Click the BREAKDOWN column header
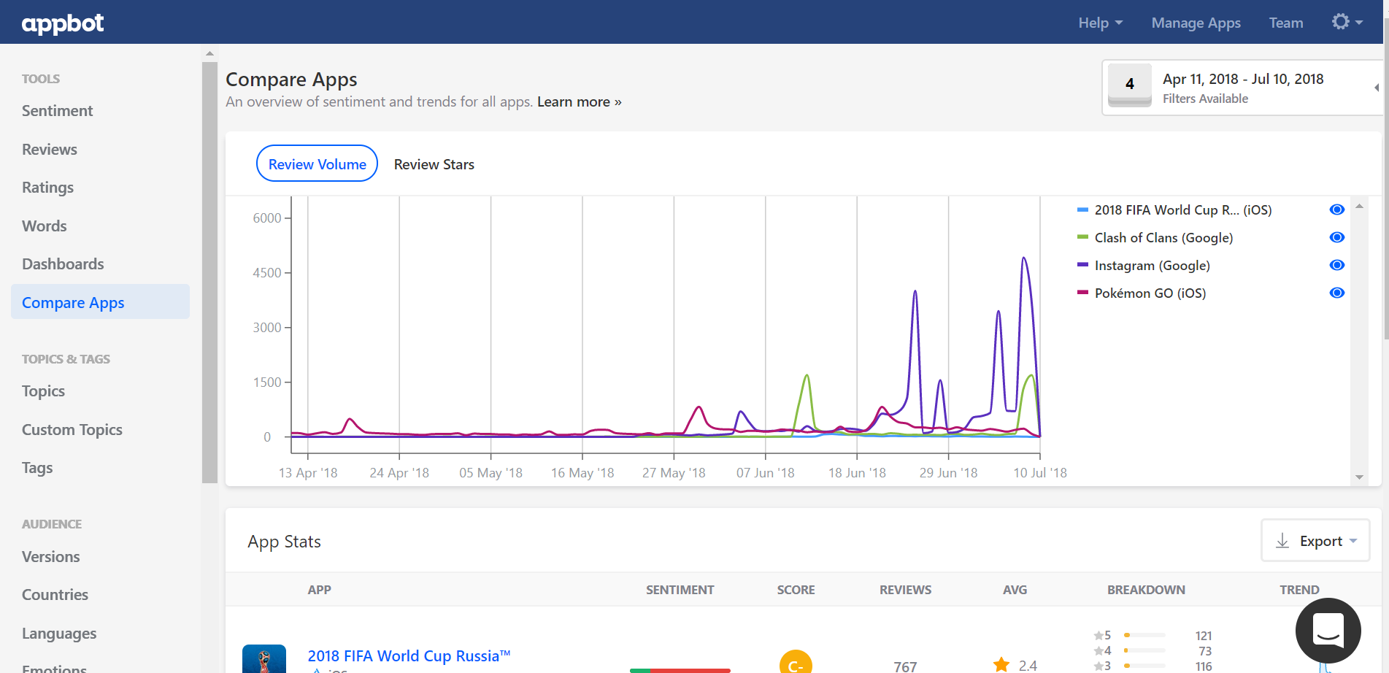 coord(1146,590)
